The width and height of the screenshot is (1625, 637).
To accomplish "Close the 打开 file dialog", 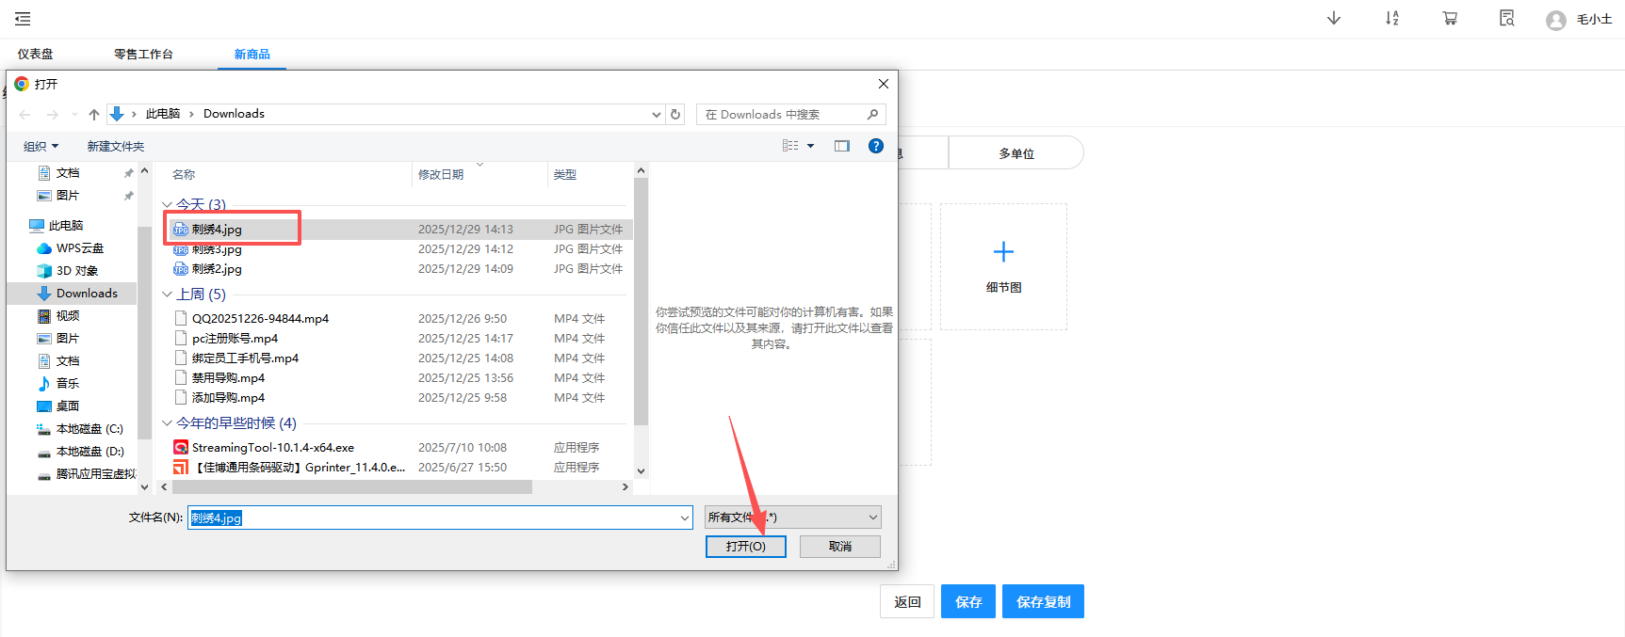I will point(884,84).
